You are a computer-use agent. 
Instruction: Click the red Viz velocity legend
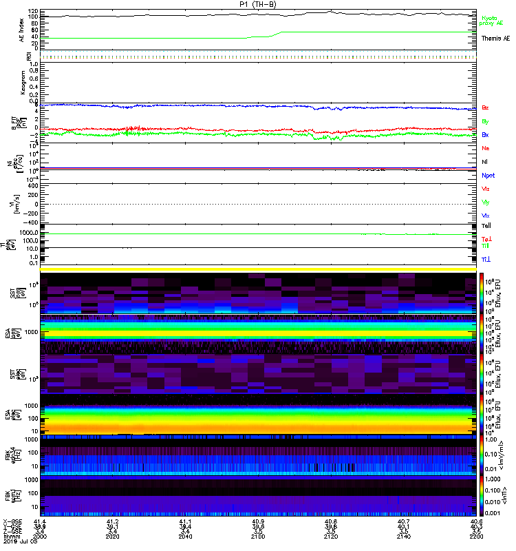pos(486,189)
